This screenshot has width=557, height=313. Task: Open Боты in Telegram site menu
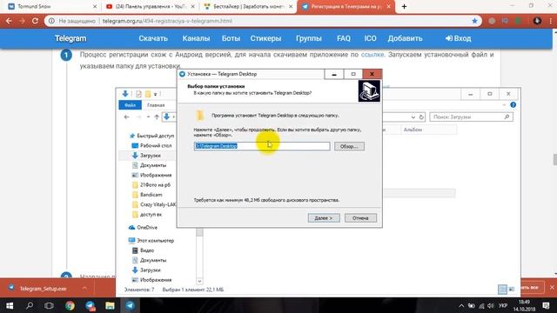(231, 38)
